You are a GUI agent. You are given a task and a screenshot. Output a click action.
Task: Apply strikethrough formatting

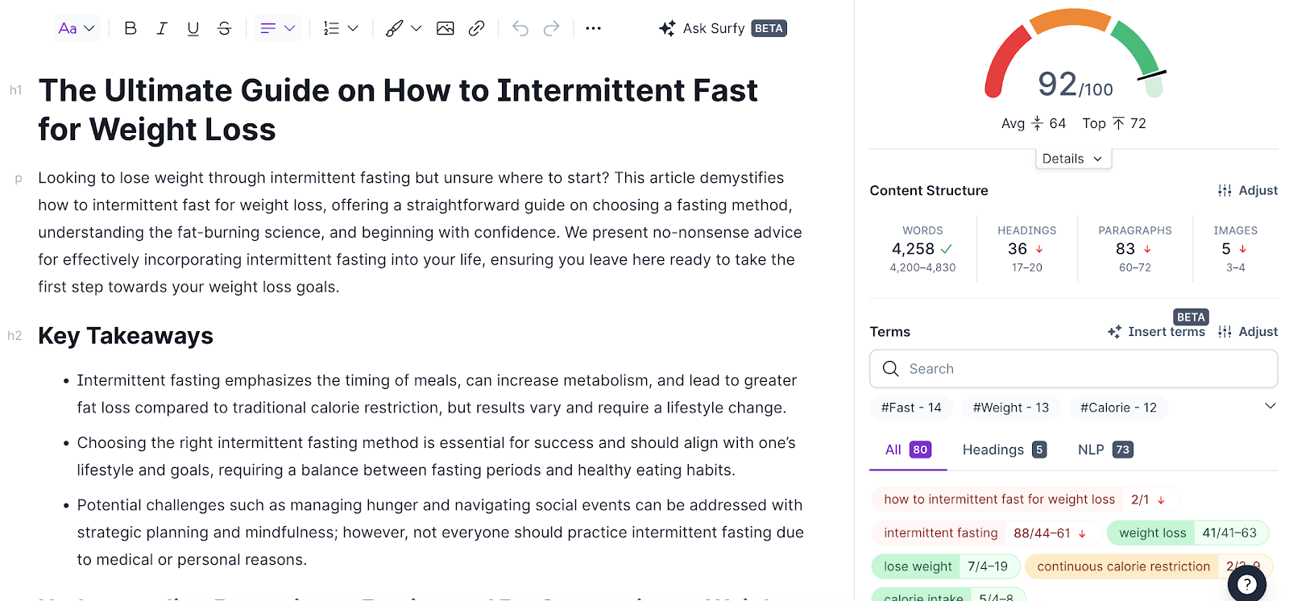[x=224, y=27]
